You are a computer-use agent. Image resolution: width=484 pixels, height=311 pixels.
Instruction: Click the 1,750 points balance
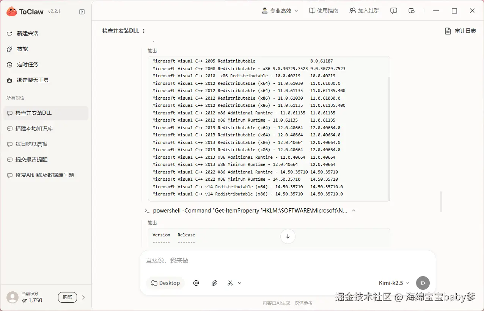32,300
